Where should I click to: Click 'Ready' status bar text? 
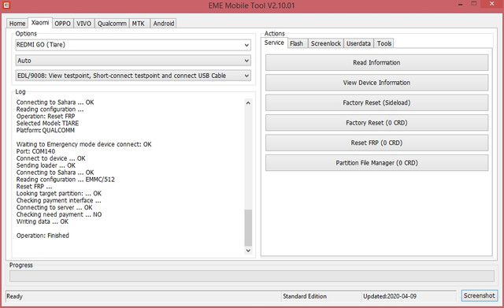pyautogui.click(x=14, y=296)
